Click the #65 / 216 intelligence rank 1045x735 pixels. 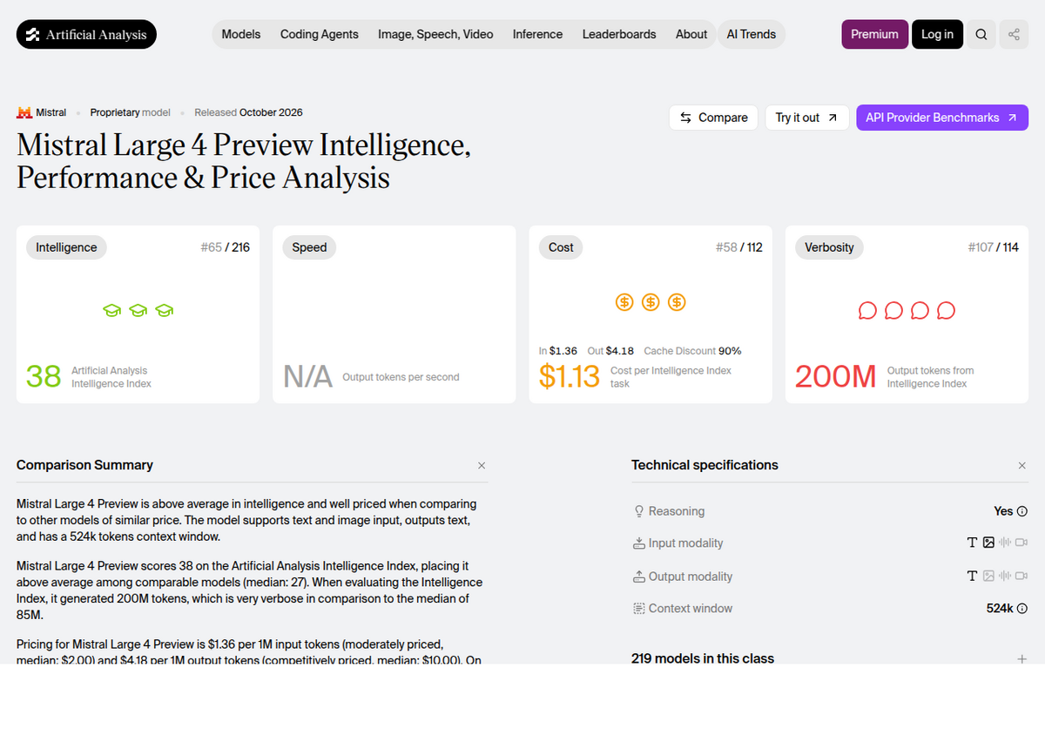[225, 247]
